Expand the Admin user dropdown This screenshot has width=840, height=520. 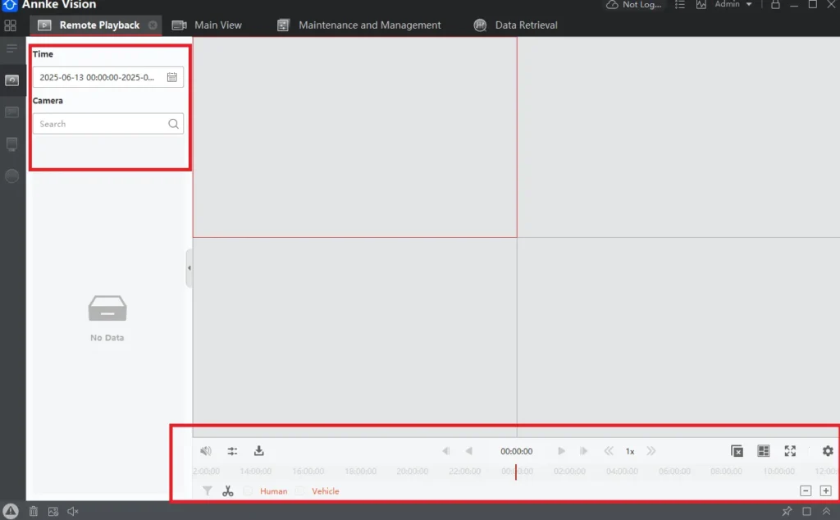pos(733,4)
